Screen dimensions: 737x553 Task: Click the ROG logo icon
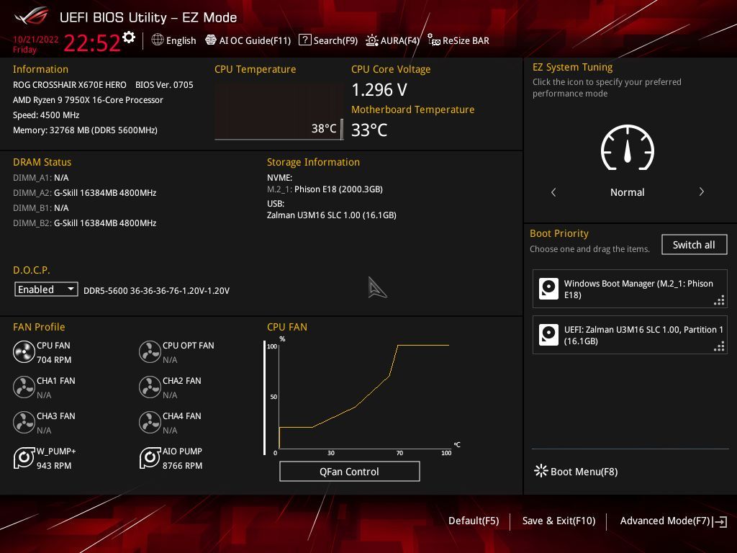pyautogui.click(x=32, y=17)
